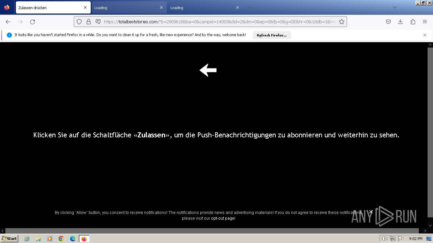This screenshot has height=243, width=433.
Task: Click the Zulassen instruction text
Action: [216, 135]
